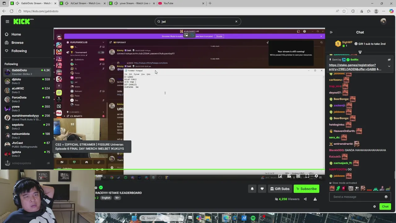The height and width of the screenshot is (223, 396).
Task: Switch to the JtzCast Stream browser tab
Action: 83,3
